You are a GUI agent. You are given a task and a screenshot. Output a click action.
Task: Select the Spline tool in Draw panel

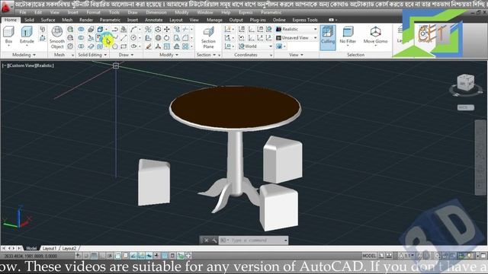click(x=115, y=37)
